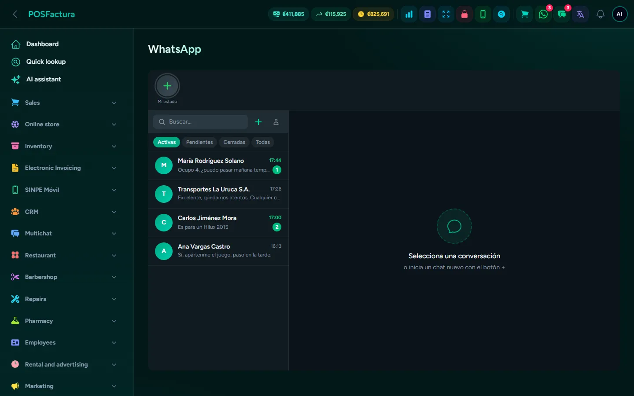Click the Buscar search field
This screenshot has width=634, height=396.
[x=200, y=122]
